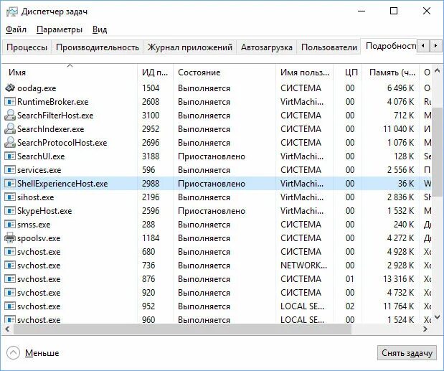Switch to the Пользователи tab

click(329, 47)
